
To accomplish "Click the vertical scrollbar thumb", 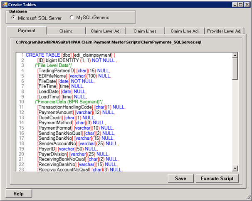I will (235, 69).
